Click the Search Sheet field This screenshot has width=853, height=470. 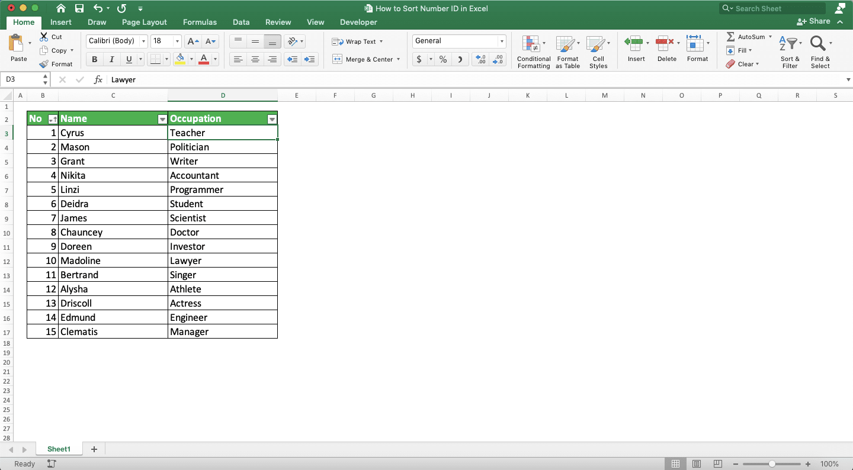pos(772,8)
